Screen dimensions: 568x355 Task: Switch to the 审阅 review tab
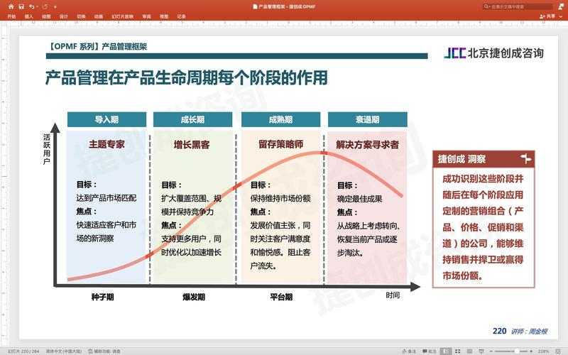(147, 16)
